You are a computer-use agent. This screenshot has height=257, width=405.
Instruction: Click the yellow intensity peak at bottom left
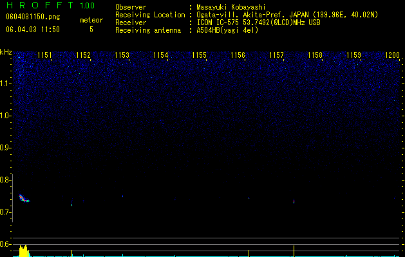click(x=24, y=251)
